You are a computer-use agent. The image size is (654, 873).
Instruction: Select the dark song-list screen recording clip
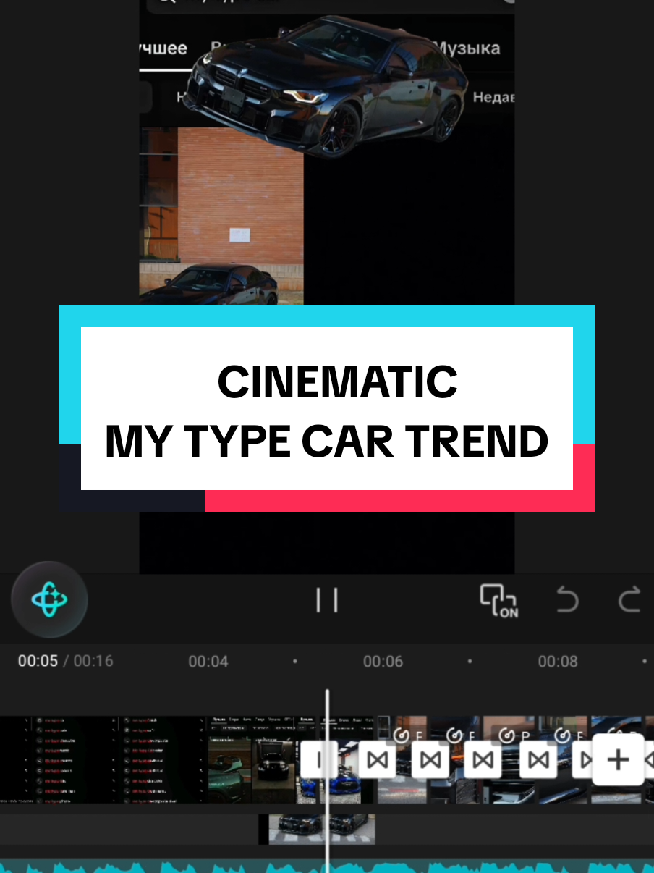pyautogui.click(x=103, y=760)
